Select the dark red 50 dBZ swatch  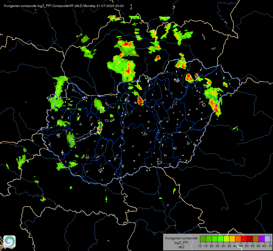(250, 239)
